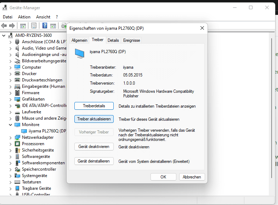Image resolution: width=278 pixels, height=205 pixels.
Task: Click the Prozessoren processor icon
Action: 17,144
